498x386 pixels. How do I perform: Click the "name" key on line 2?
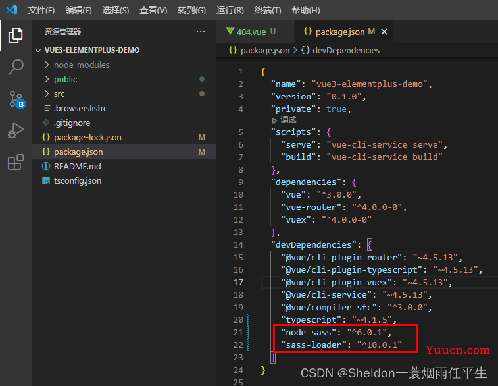click(x=286, y=84)
